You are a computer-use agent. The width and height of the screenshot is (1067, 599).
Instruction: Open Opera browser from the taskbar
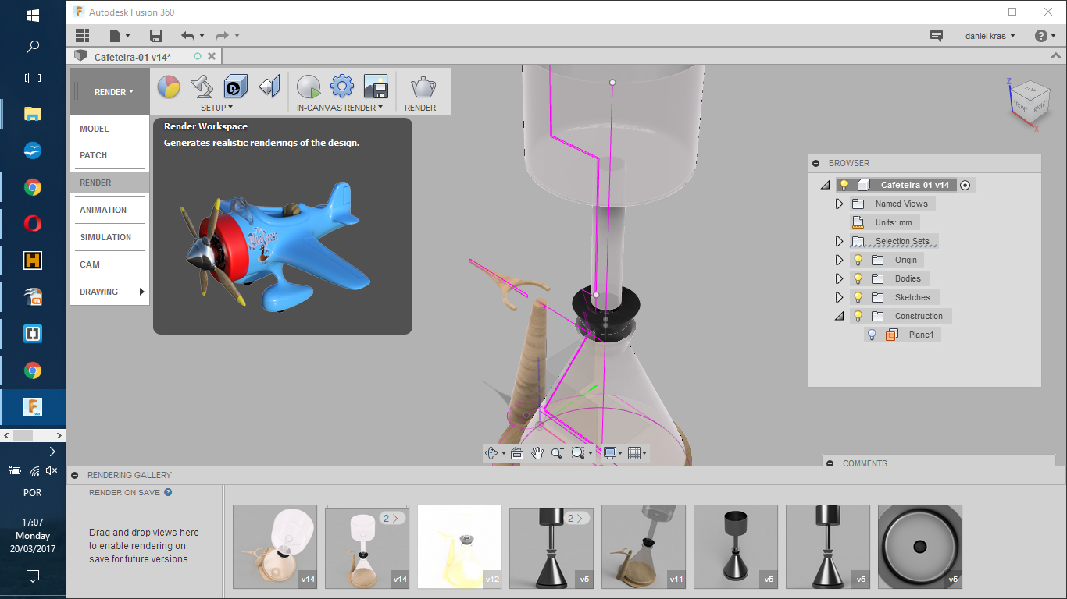[33, 224]
